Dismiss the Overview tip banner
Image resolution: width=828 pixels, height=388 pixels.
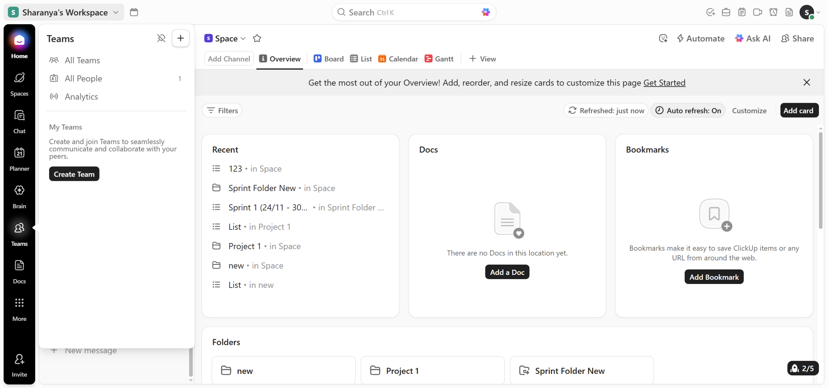pyautogui.click(x=806, y=83)
